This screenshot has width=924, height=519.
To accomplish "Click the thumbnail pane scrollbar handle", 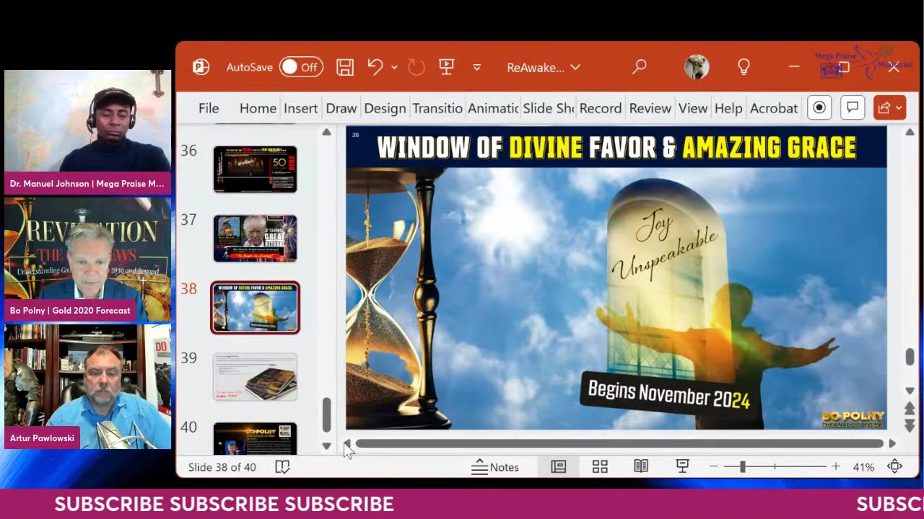I will point(326,415).
